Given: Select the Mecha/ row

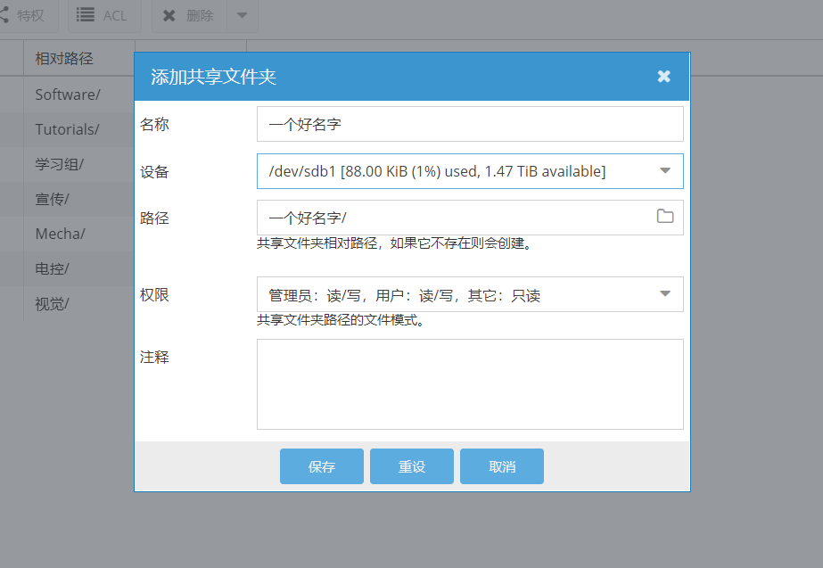Looking at the screenshot, I should (x=60, y=234).
